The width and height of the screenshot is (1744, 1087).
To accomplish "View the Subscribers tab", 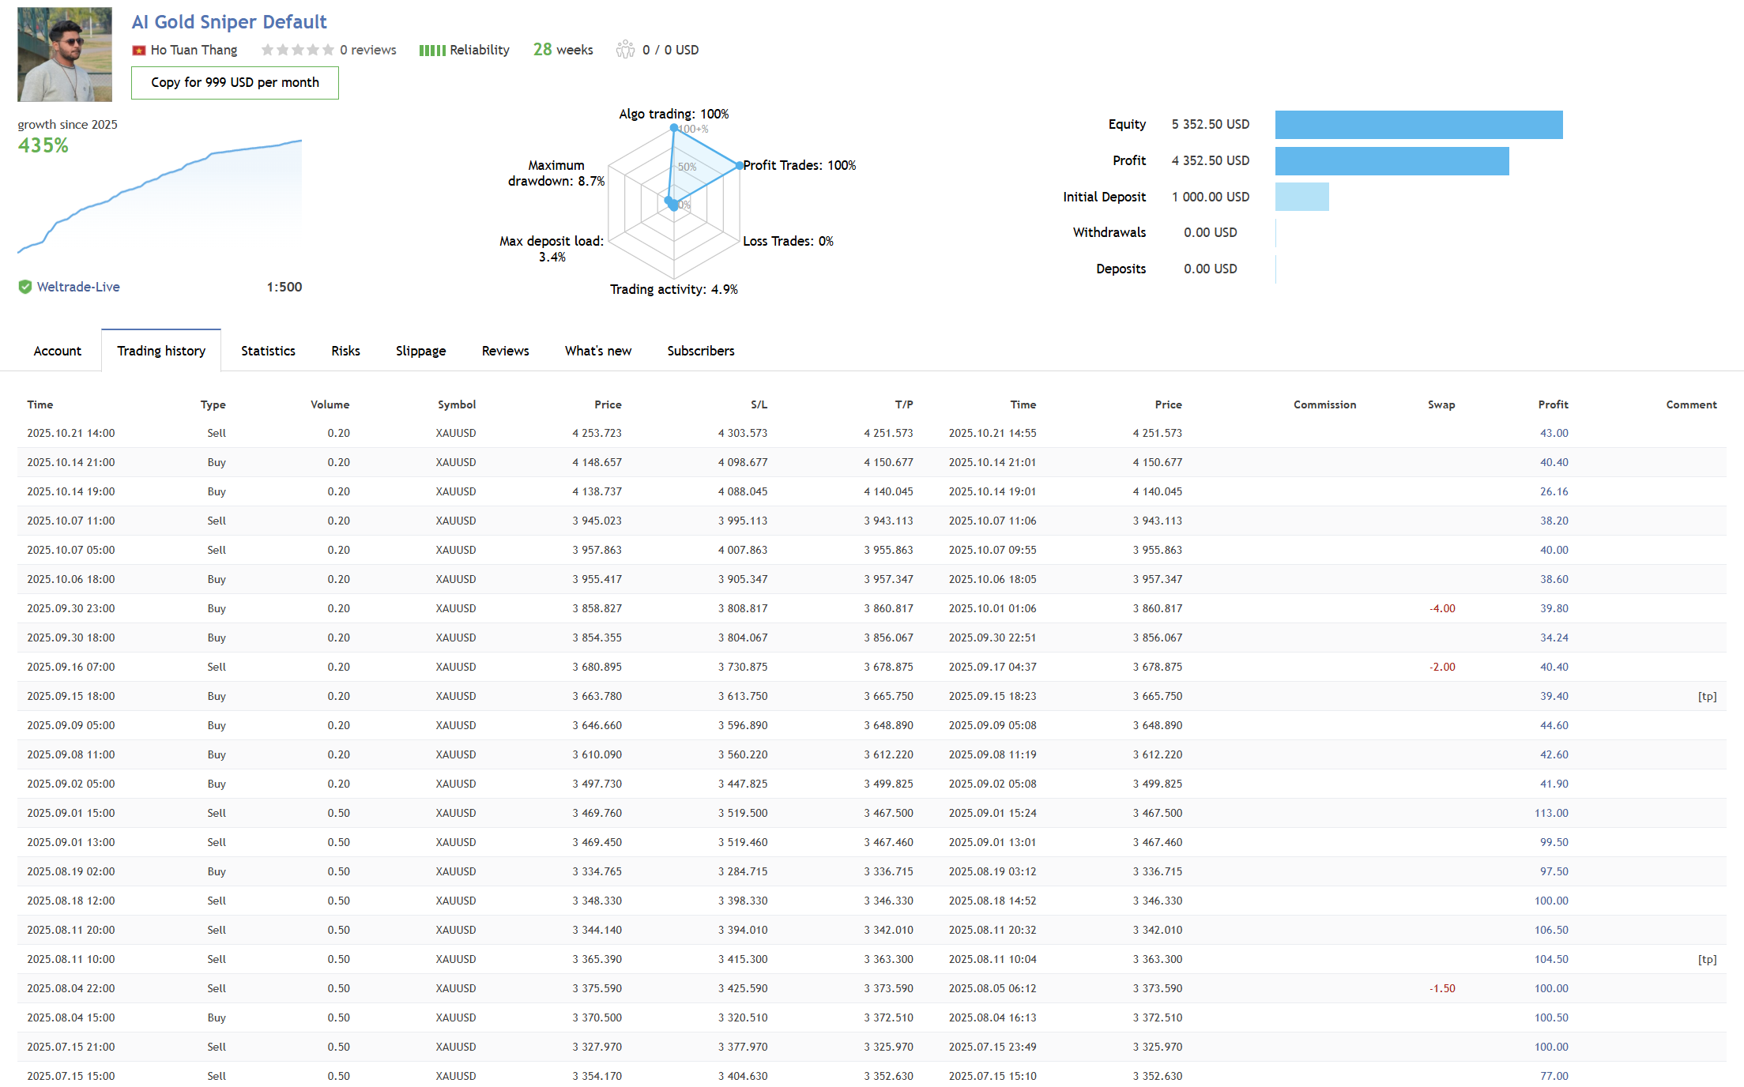I will (700, 351).
